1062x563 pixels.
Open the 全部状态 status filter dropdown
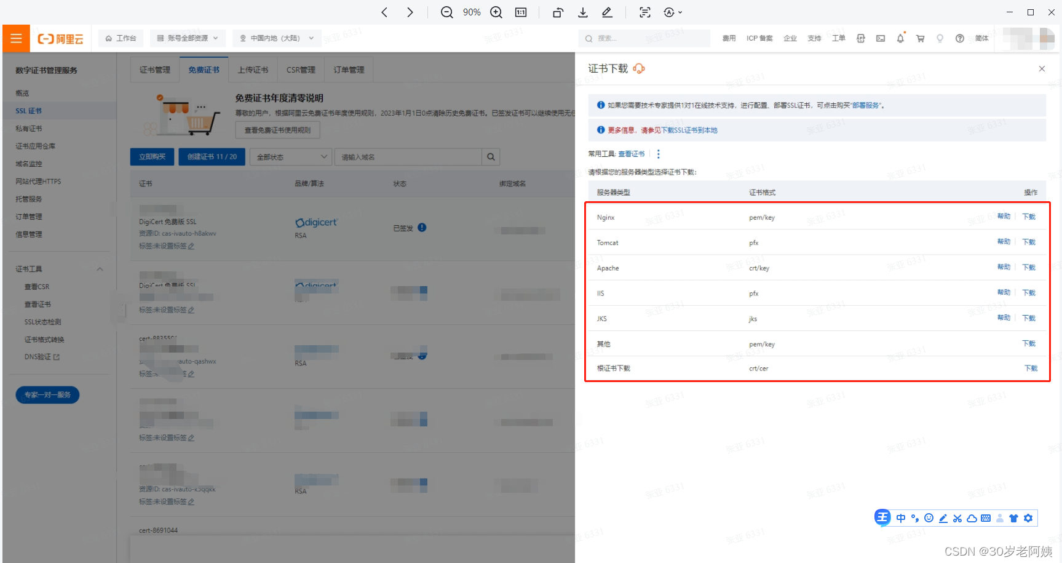click(290, 157)
